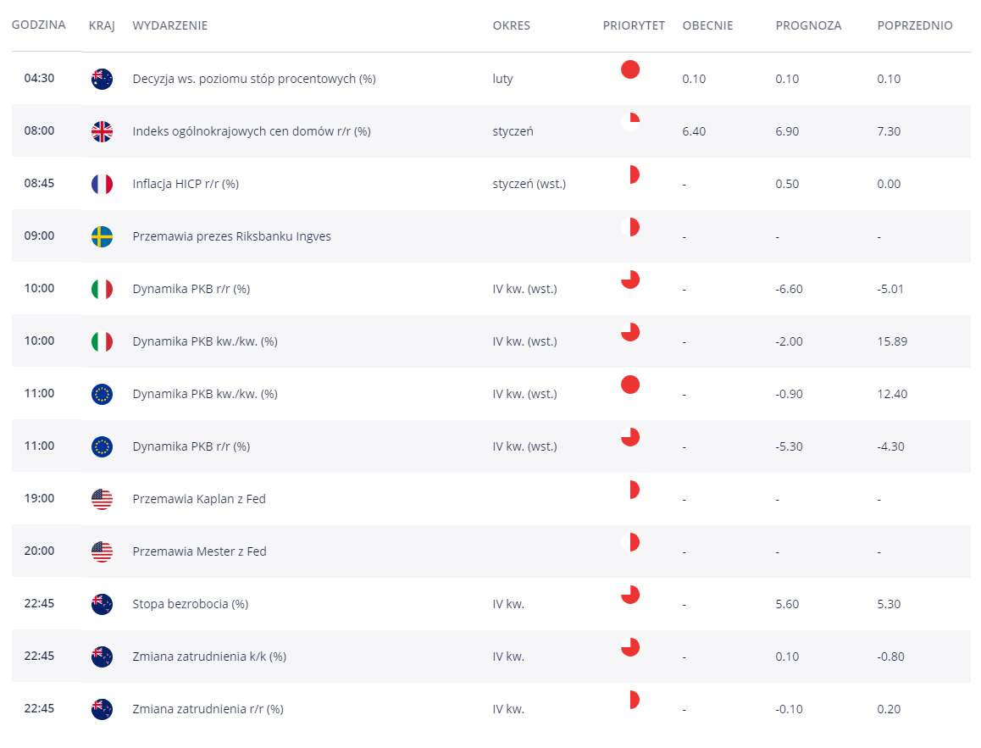The image size is (981, 748).
Task: Click French flag next to HICP inflation
Action: pyautogui.click(x=102, y=184)
